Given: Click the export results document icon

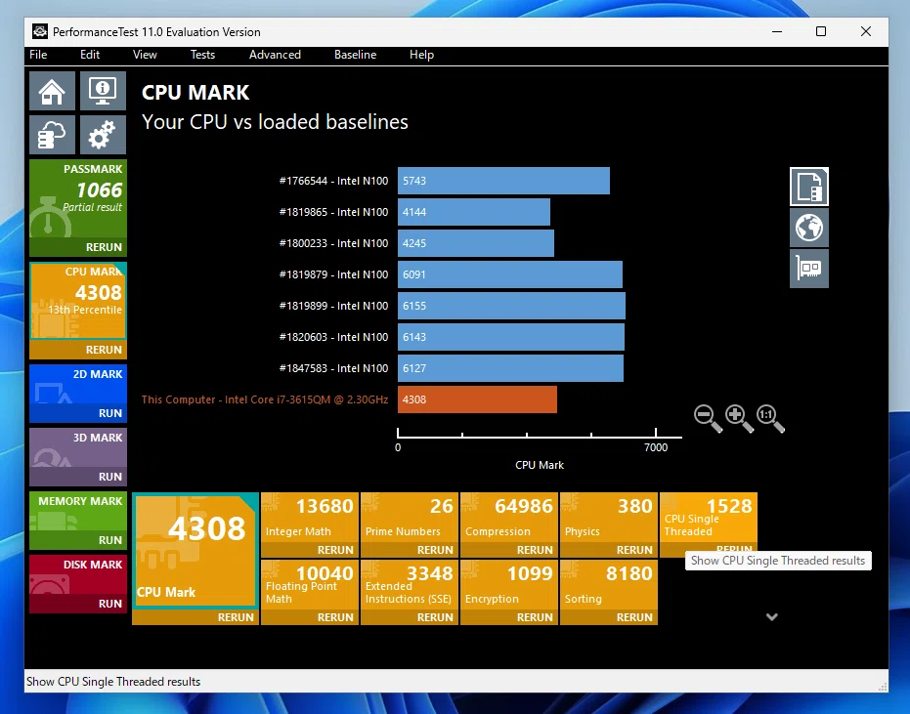Looking at the screenshot, I should pyautogui.click(x=809, y=187).
